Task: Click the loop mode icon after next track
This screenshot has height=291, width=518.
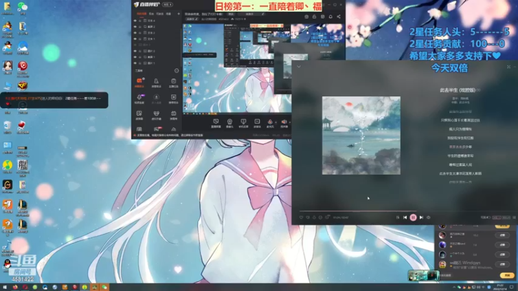Action: (x=429, y=217)
